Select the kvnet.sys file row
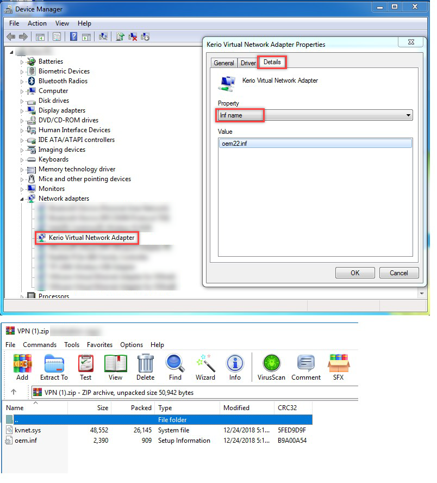437x483 pixels. tap(159, 430)
